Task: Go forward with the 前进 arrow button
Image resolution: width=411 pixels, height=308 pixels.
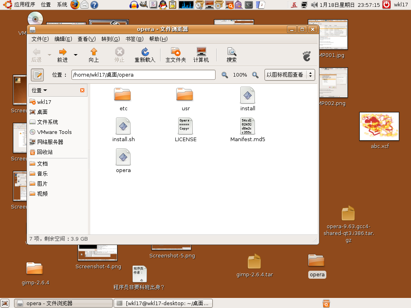Action: [x=62, y=55]
